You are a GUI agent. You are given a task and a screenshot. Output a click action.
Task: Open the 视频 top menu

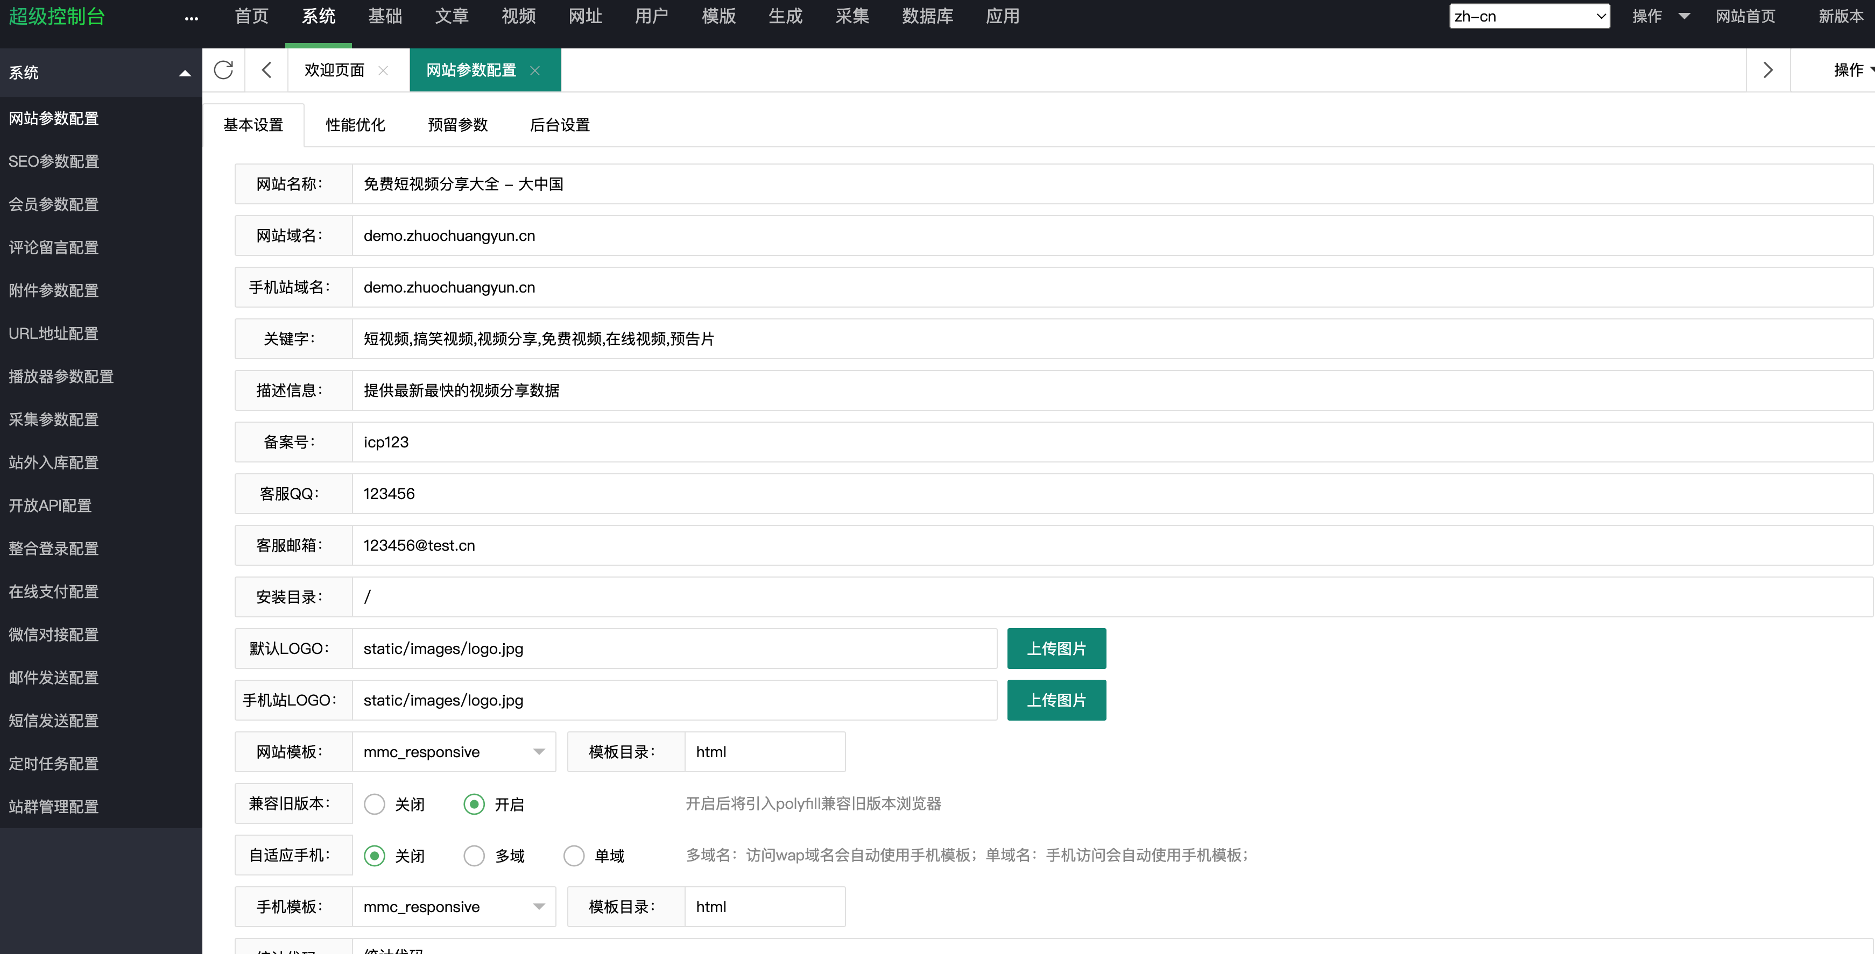coord(519,16)
